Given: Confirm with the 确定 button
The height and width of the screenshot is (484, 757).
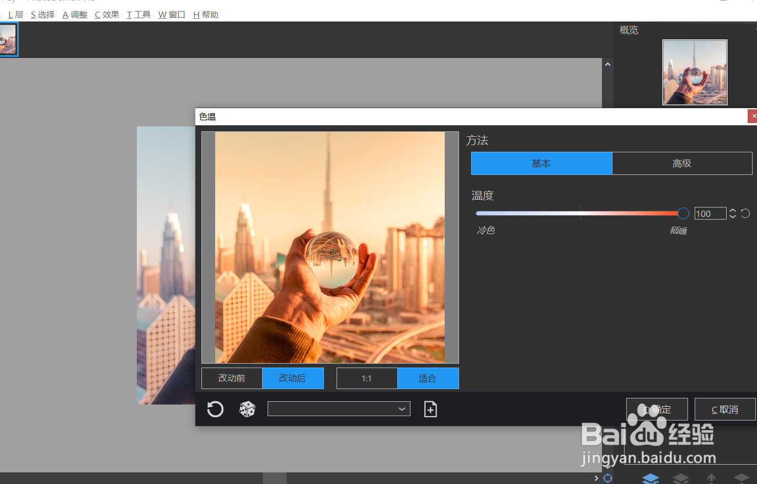Looking at the screenshot, I should pos(657,409).
